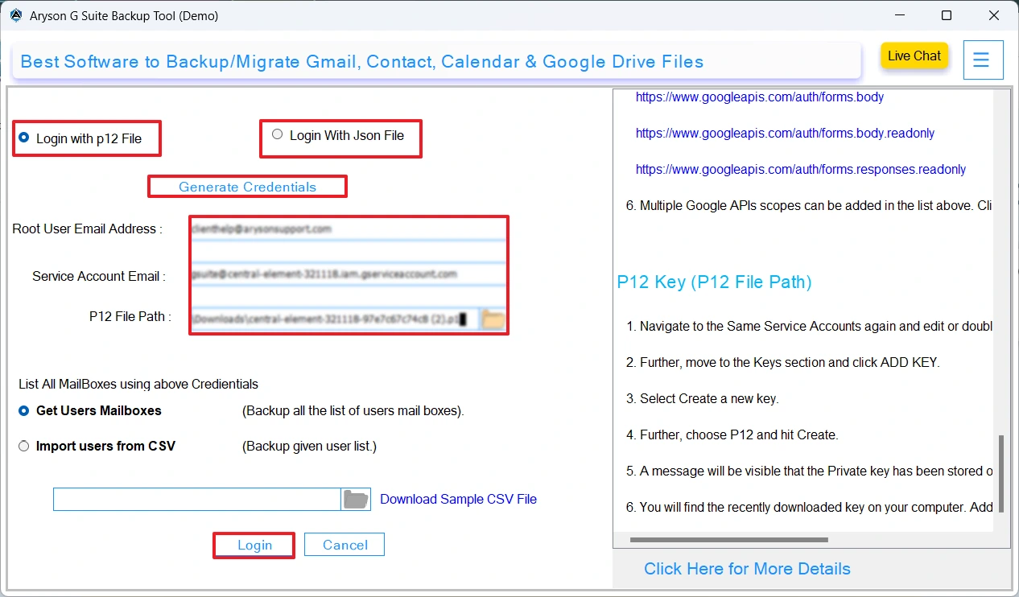Browse for CSV file with folder icon

[x=356, y=499]
